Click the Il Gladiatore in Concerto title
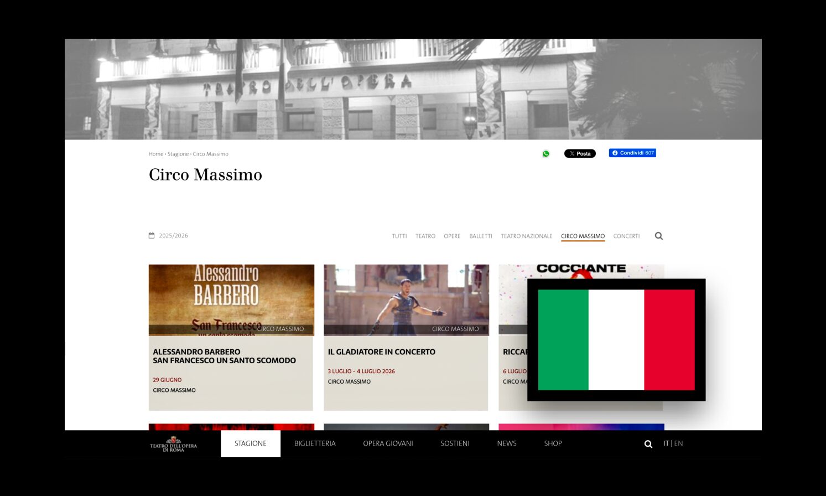 (x=382, y=352)
